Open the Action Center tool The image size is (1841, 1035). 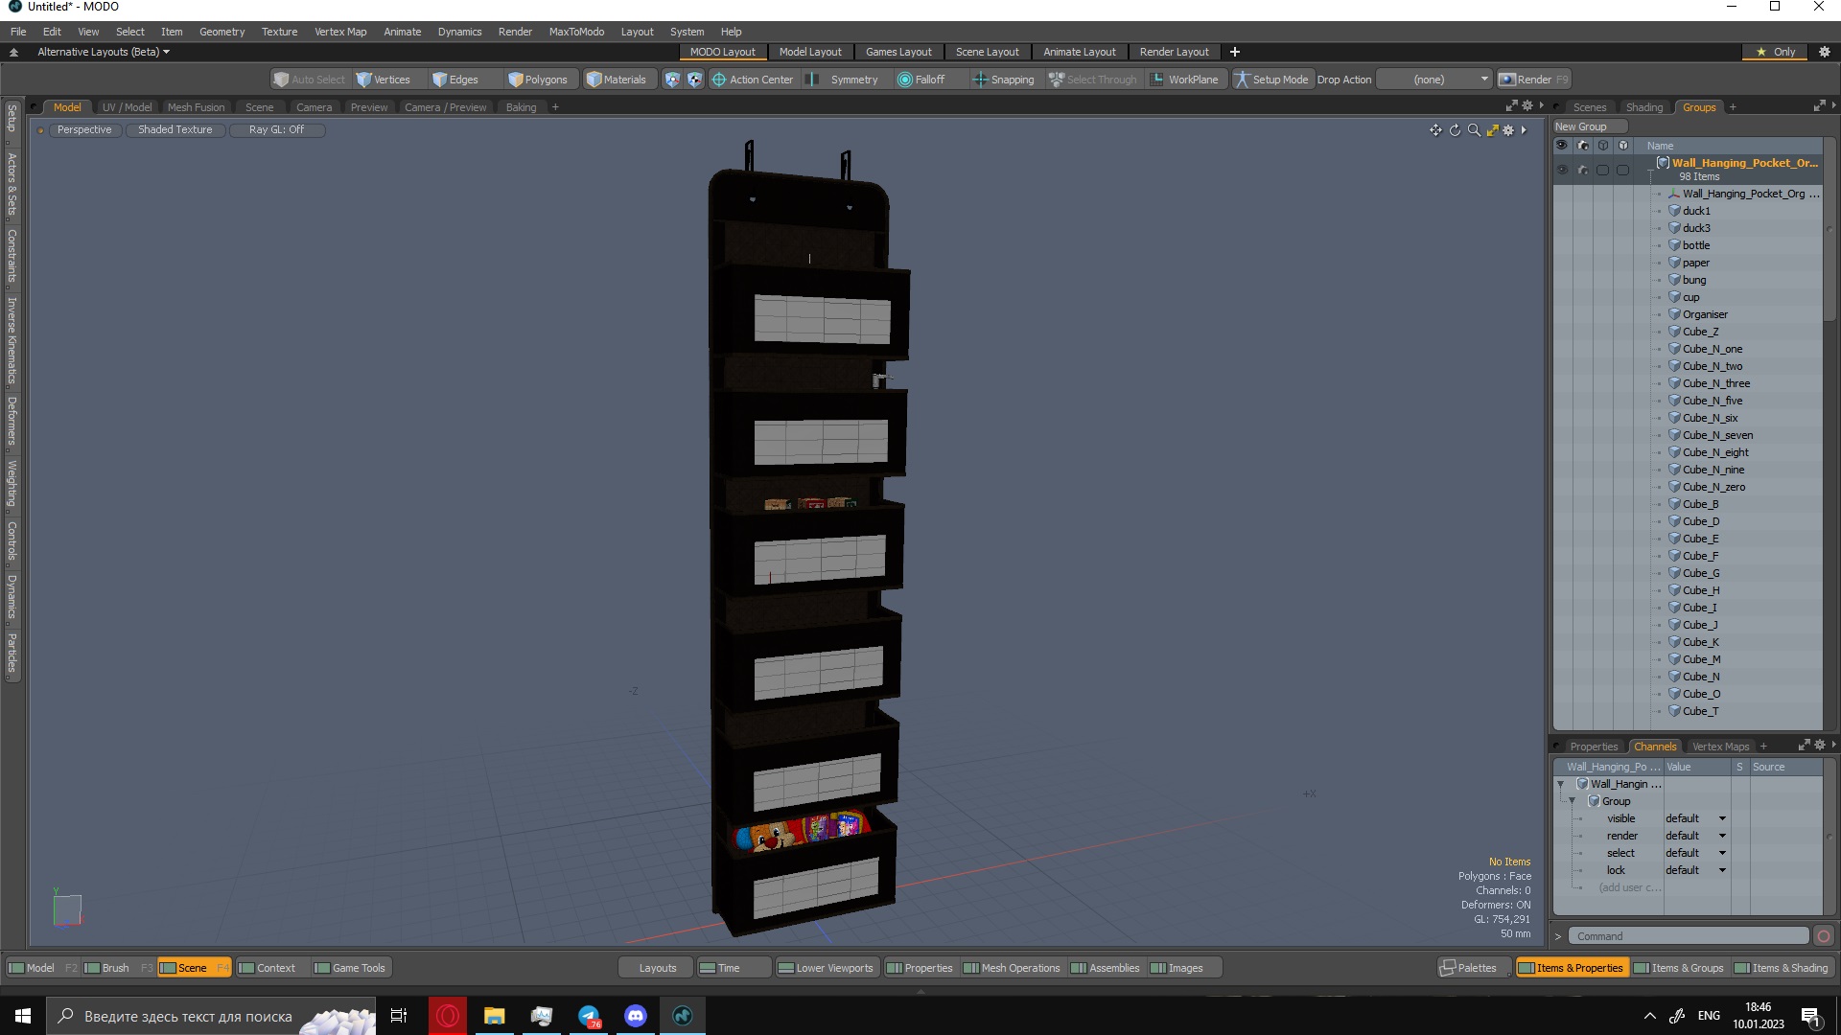coord(753,80)
